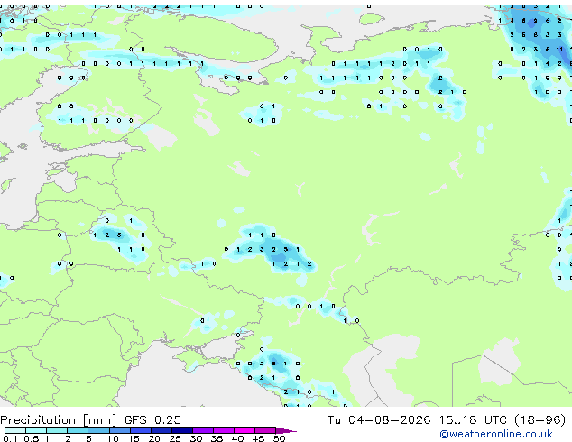The width and height of the screenshot is (572, 442).
Task: Click the '0.5' legend scale label
Action: click(31, 438)
